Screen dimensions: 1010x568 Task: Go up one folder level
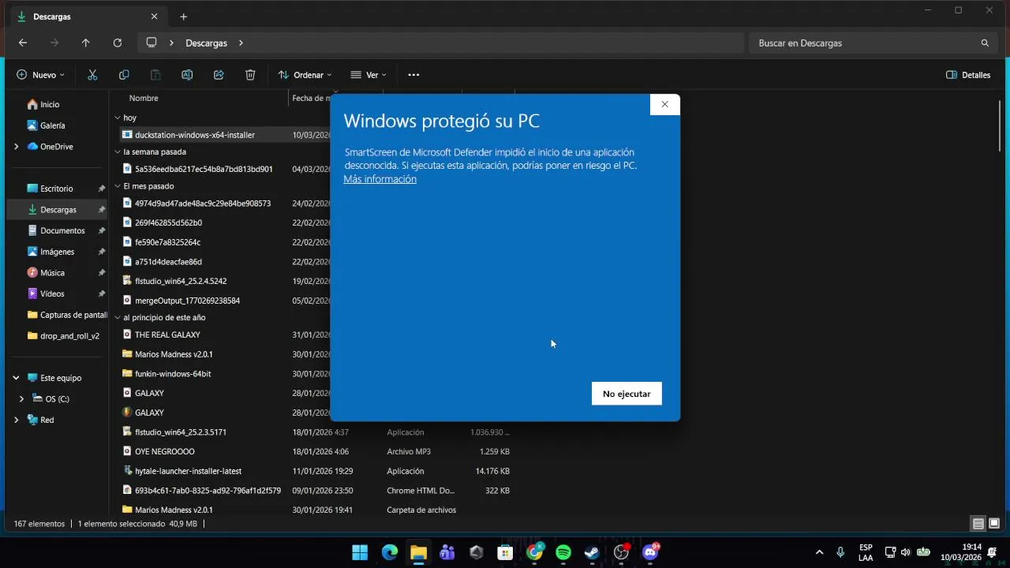pos(86,43)
